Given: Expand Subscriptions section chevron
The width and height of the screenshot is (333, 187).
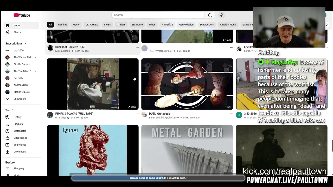Looking at the screenshot, I should coord(25,44).
